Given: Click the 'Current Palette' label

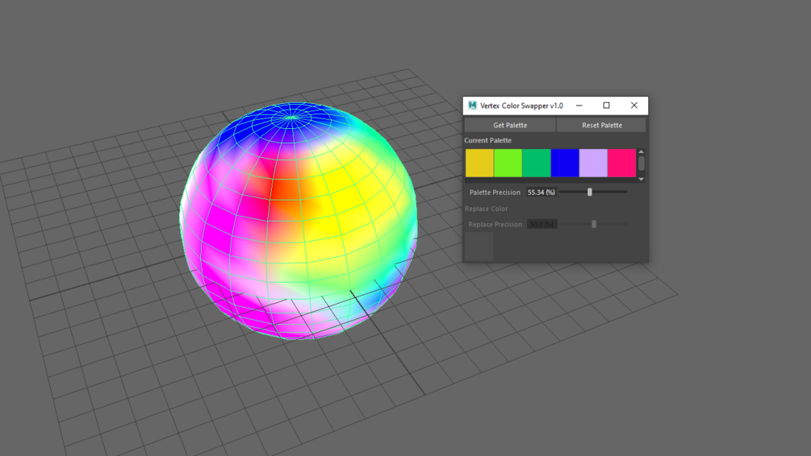Looking at the screenshot, I should (487, 140).
